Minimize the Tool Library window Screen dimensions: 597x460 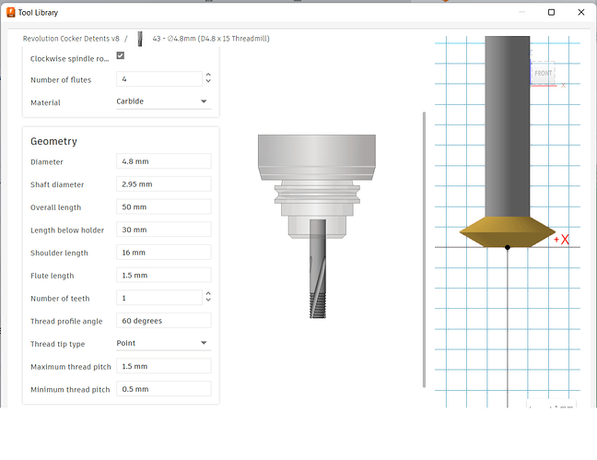click(521, 12)
